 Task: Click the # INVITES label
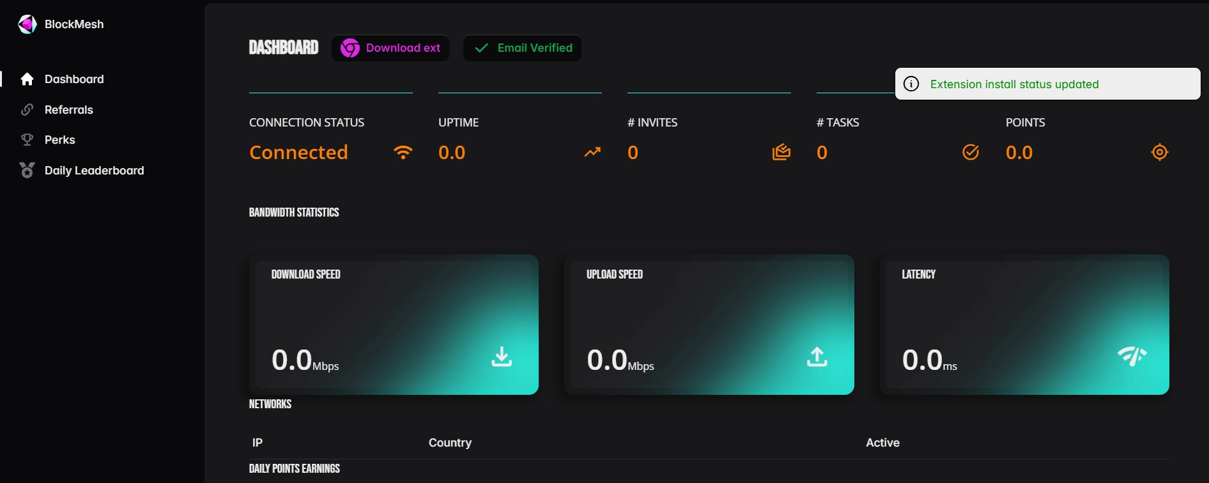tap(652, 123)
